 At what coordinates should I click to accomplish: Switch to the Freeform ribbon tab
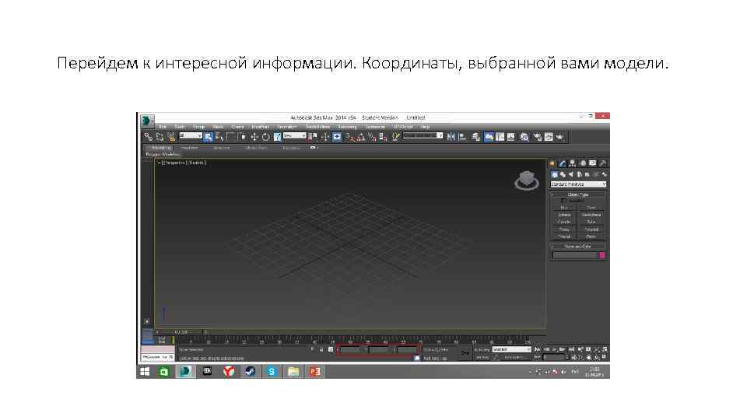[189, 148]
